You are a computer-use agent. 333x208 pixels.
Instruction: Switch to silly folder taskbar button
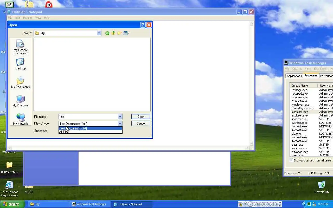48,204
